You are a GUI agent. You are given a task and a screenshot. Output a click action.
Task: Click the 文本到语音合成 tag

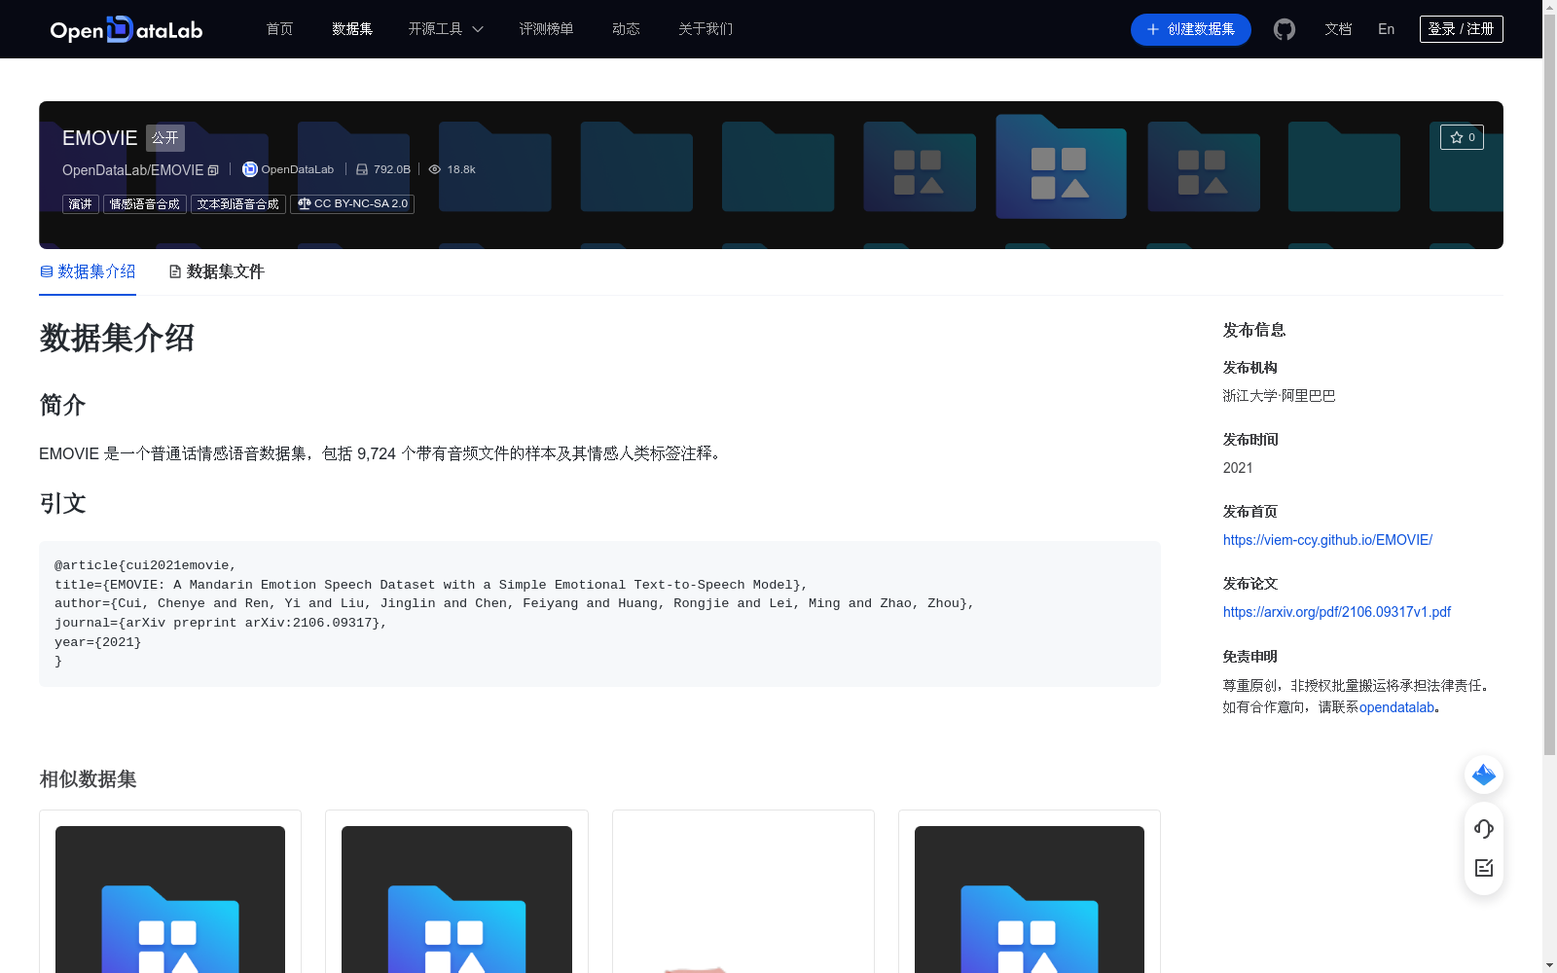(x=238, y=204)
